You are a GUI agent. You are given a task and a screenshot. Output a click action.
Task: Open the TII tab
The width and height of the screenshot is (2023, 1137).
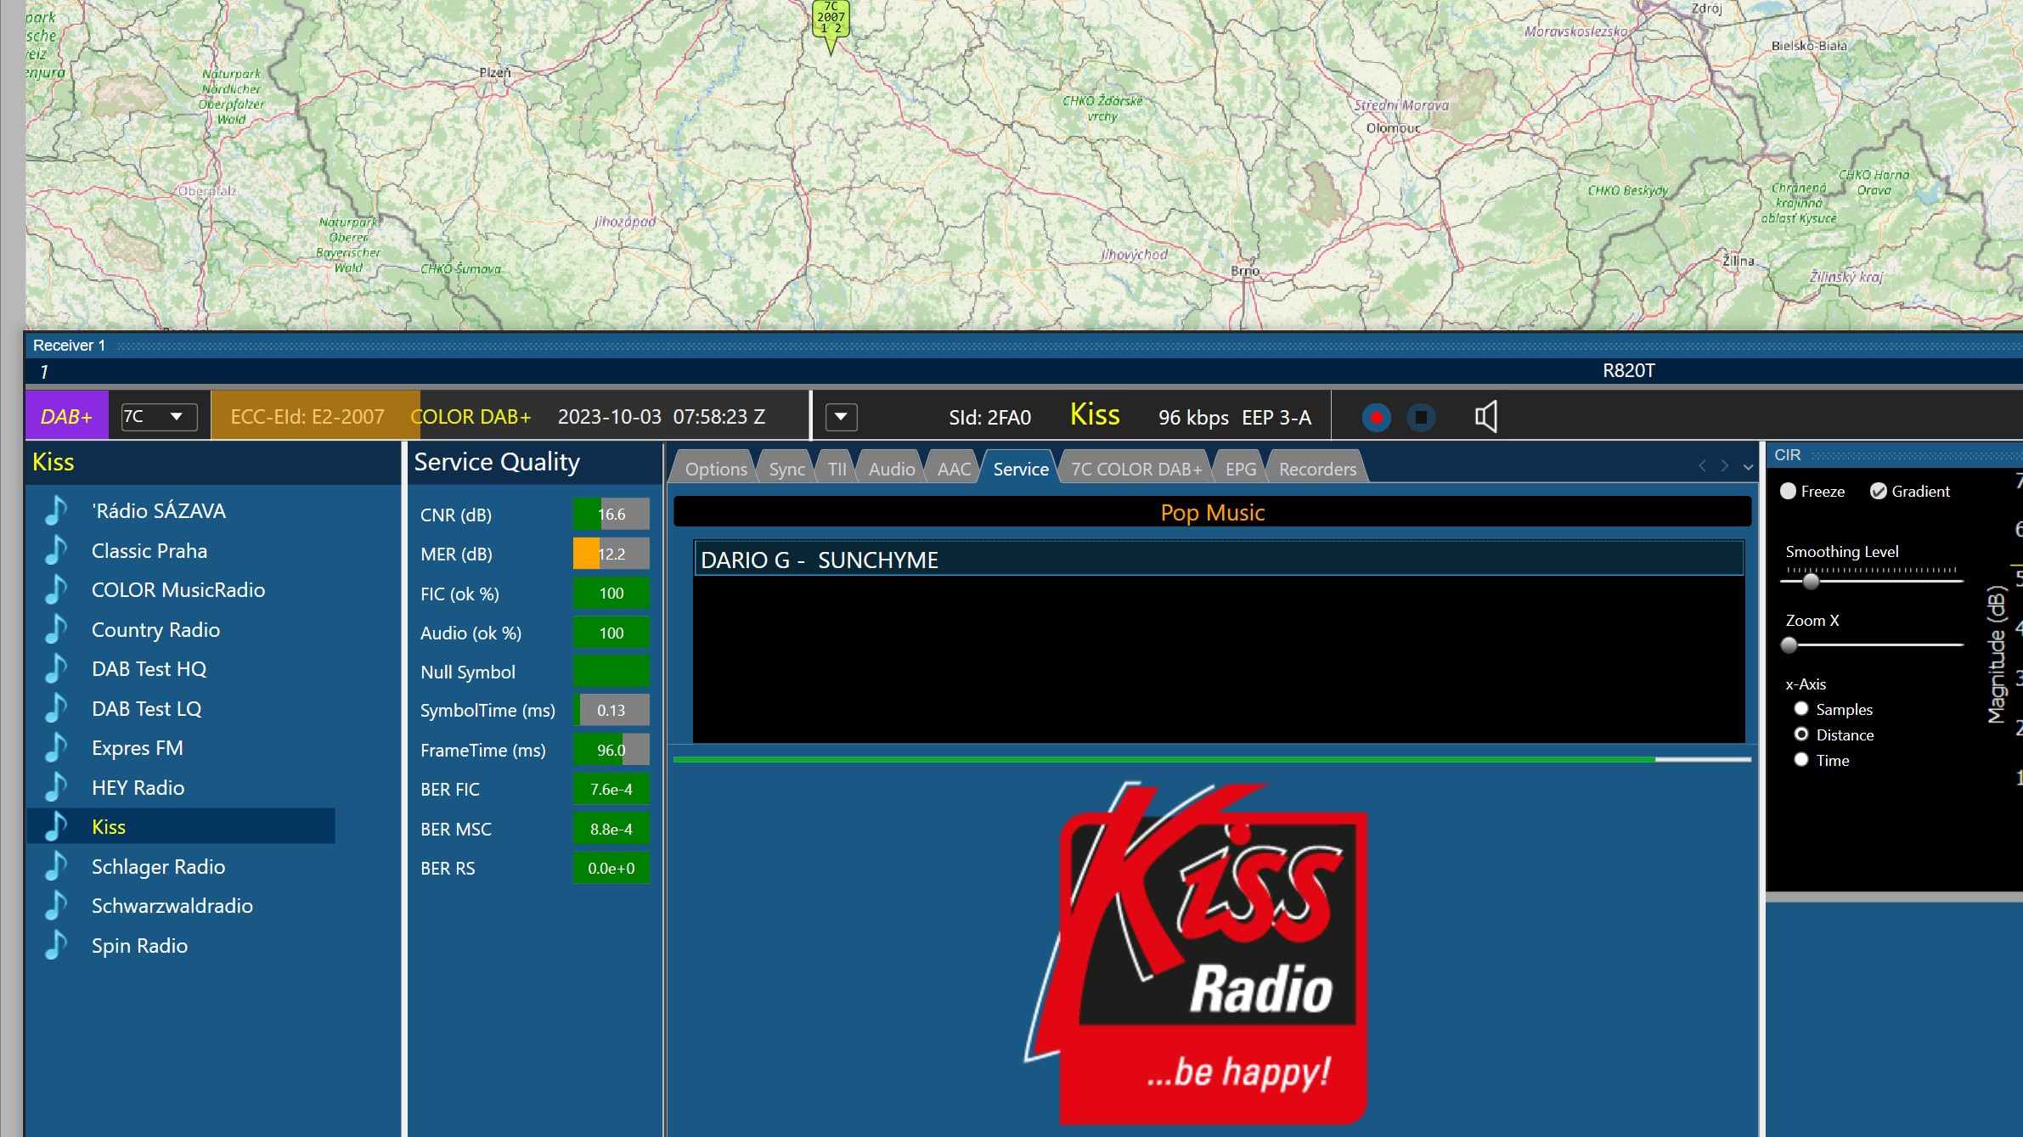837,469
